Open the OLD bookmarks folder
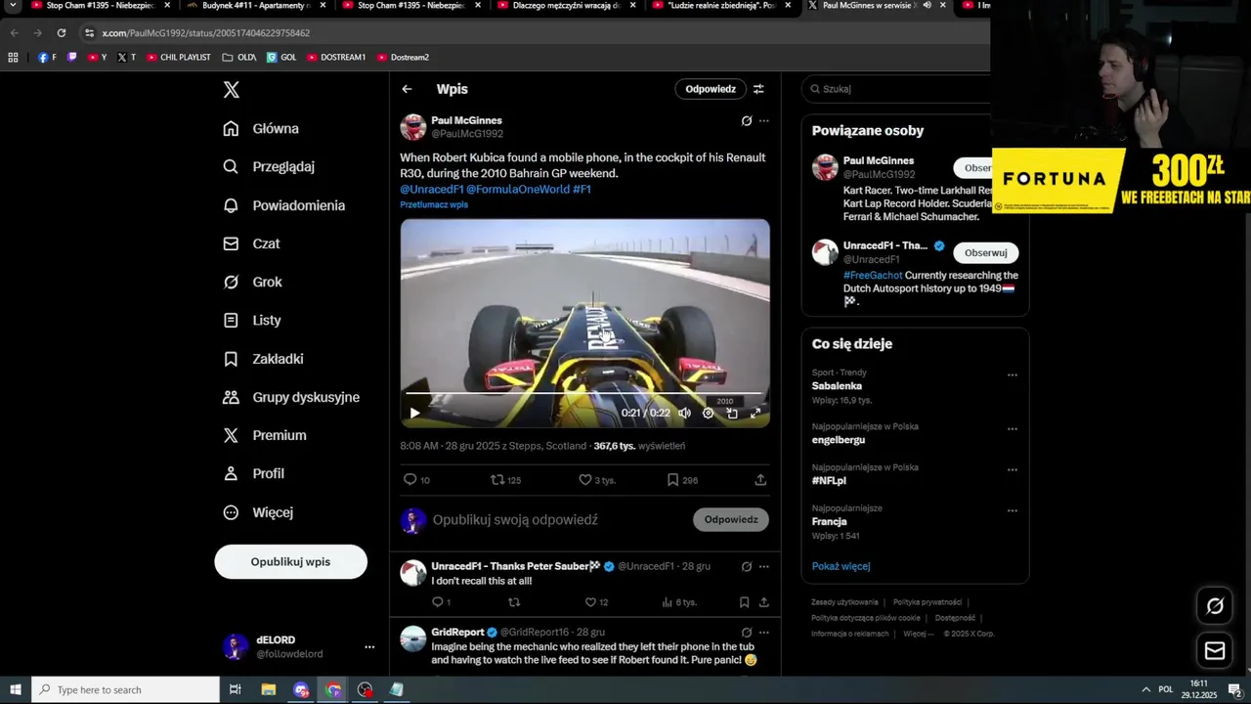Viewport: 1251px width, 704px height. coord(239,58)
